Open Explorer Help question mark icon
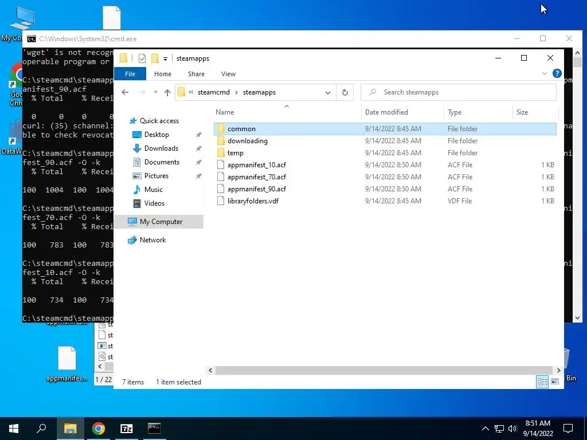Image resolution: width=587 pixels, height=440 pixels. pyautogui.click(x=557, y=73)
